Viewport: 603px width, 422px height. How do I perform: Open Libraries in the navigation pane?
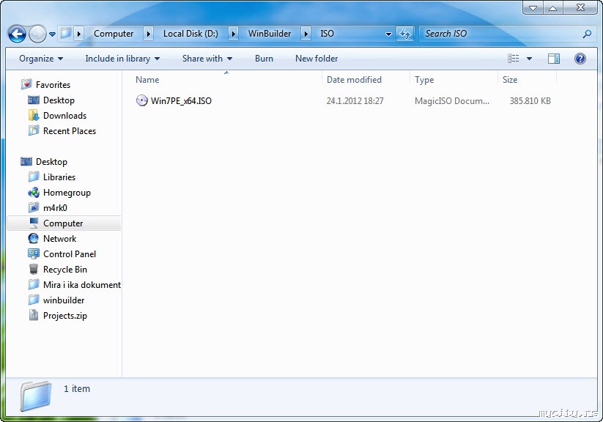pos(59,177)
